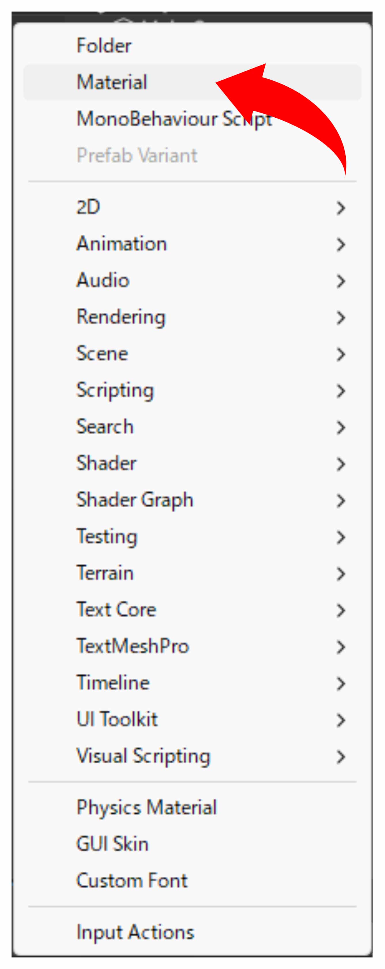Expand the 2D submenu arrow
Viewport: 385px width, 969px height.
[x=340, y=208]
